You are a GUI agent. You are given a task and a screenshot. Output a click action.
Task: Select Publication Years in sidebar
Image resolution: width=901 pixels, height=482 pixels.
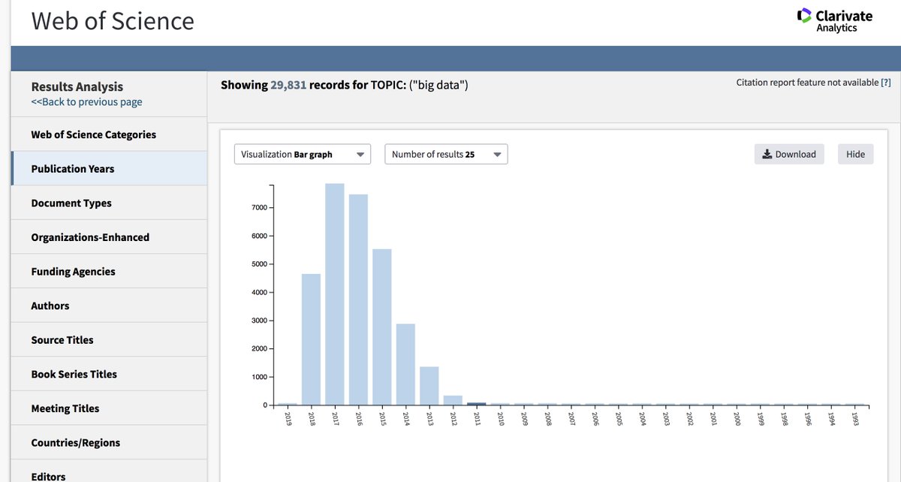109,168
